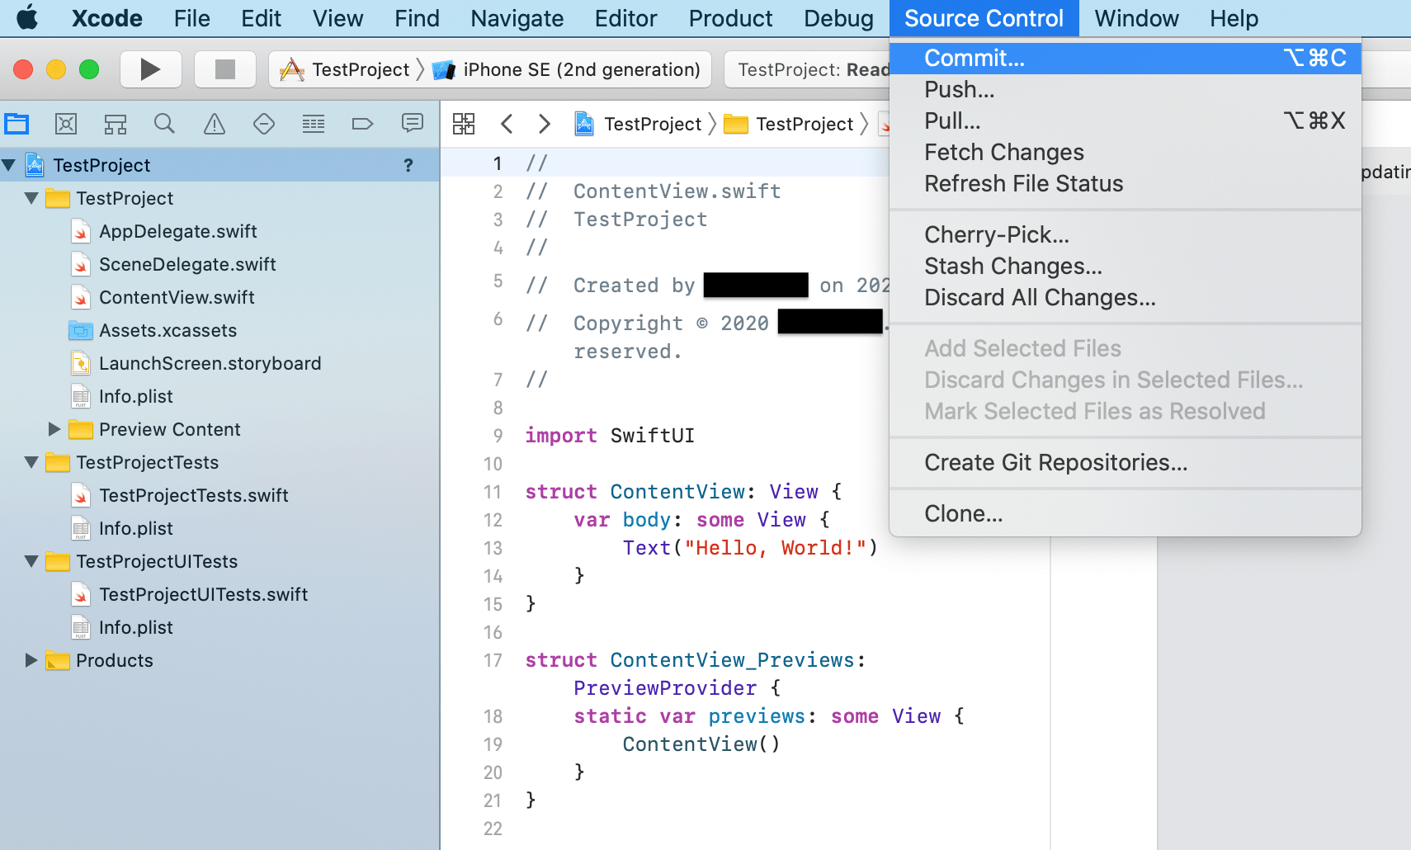Choose Stash Changes from Source Control menu
The height and width of the screenshot is (850, 1411).
[1013, 266]
